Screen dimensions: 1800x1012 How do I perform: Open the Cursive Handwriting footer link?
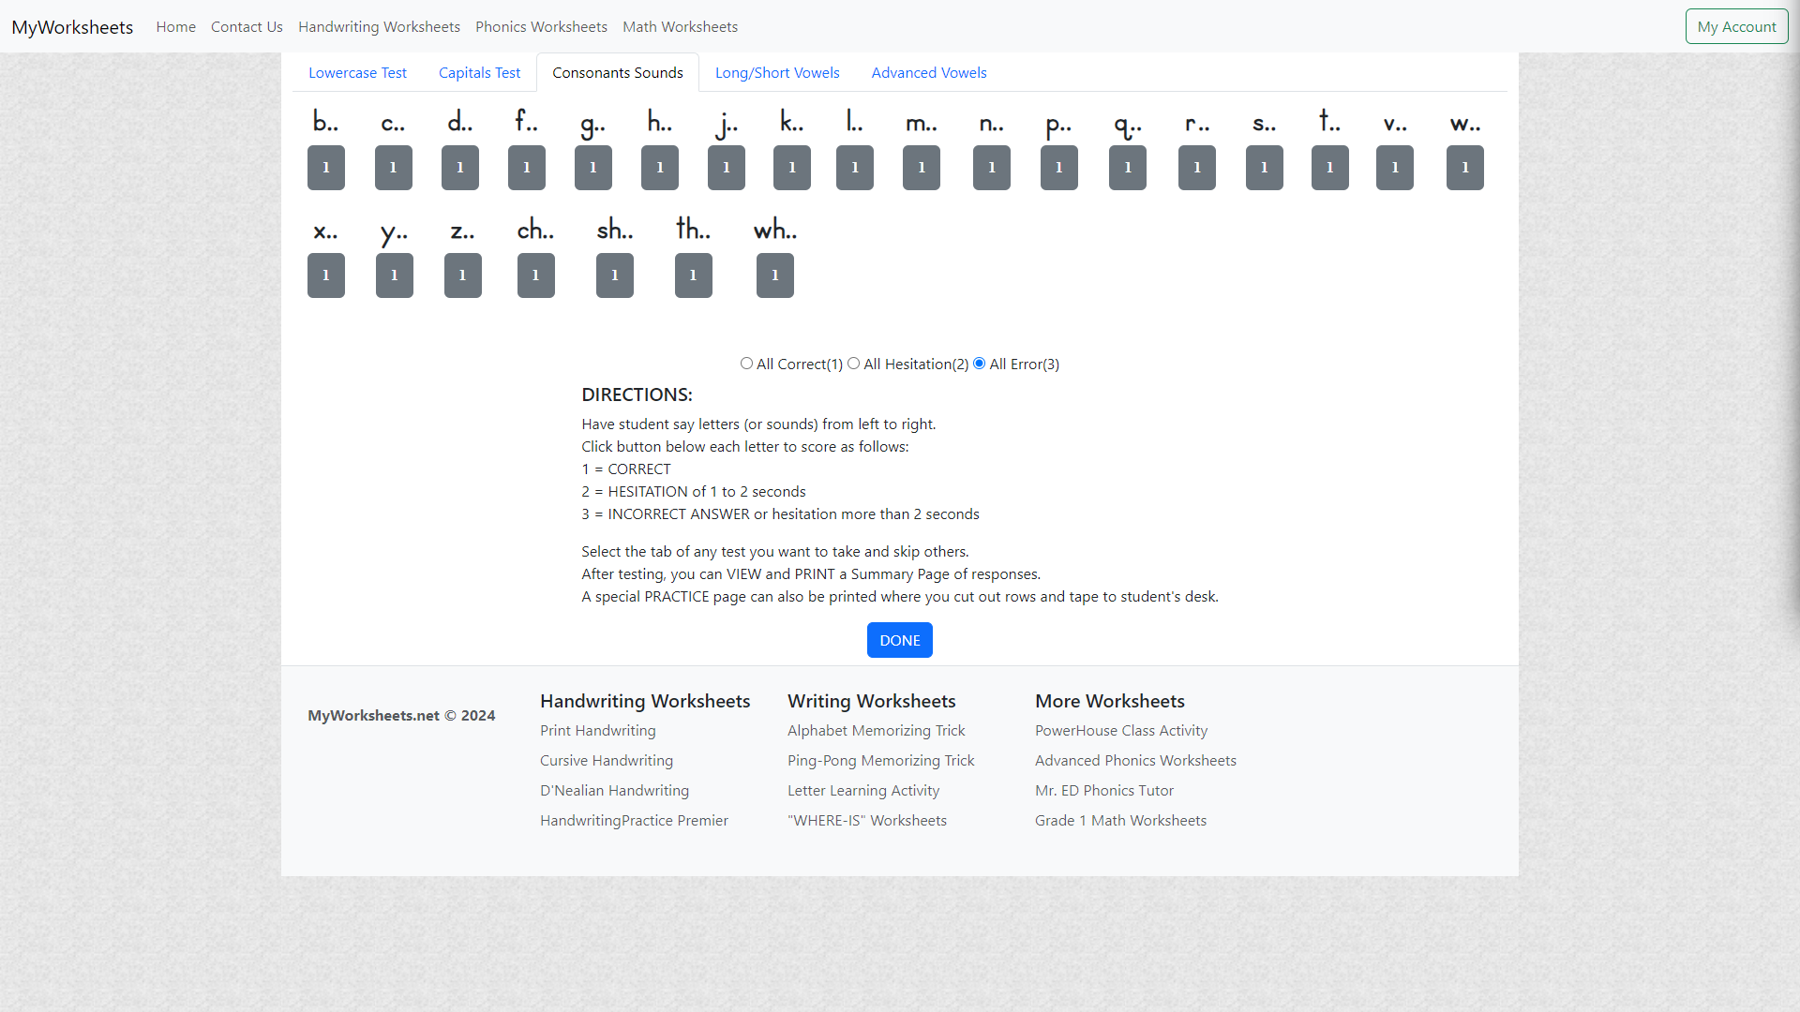pyautogui.click(x=607, y=761)
